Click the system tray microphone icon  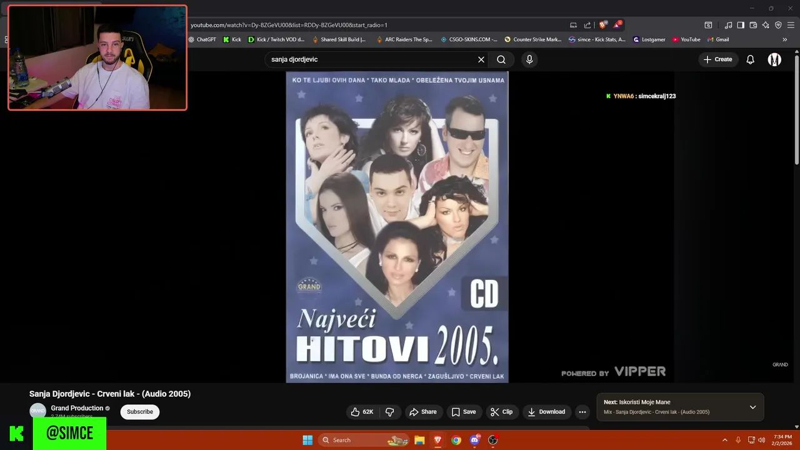[x=738, y=440]
